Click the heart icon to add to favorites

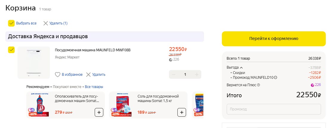click(x=58, y=75)
